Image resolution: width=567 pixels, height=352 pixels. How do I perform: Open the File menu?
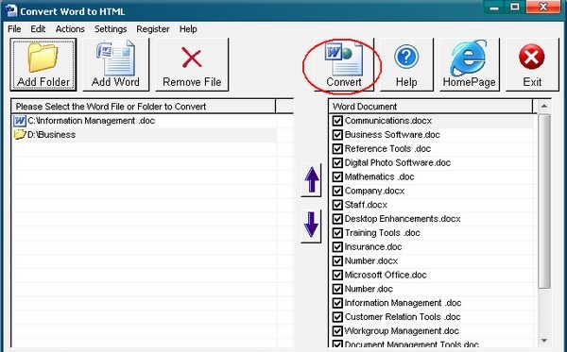14,29
